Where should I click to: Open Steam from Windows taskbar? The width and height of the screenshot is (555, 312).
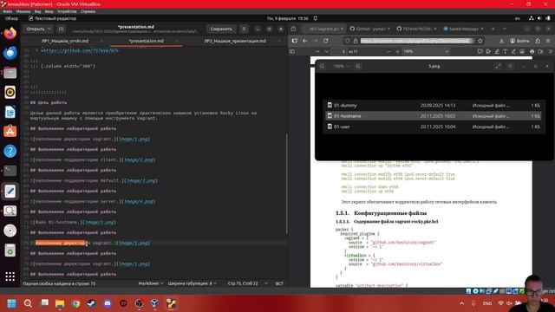coord(92,303)
